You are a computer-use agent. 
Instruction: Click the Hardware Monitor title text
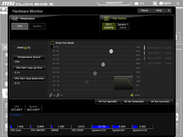point(28,11)
